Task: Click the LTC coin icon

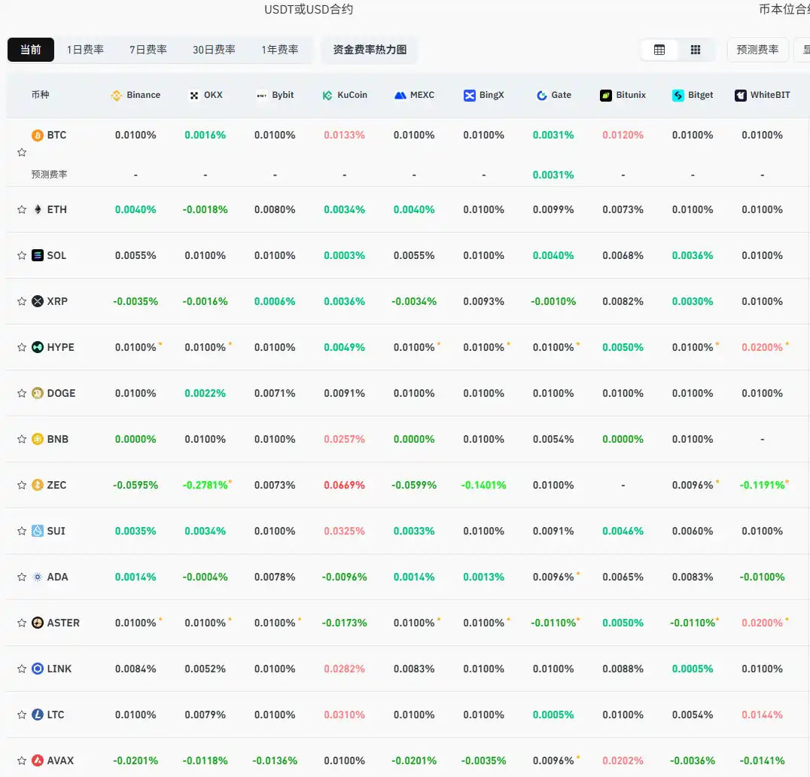Action: tap(38, 715)
